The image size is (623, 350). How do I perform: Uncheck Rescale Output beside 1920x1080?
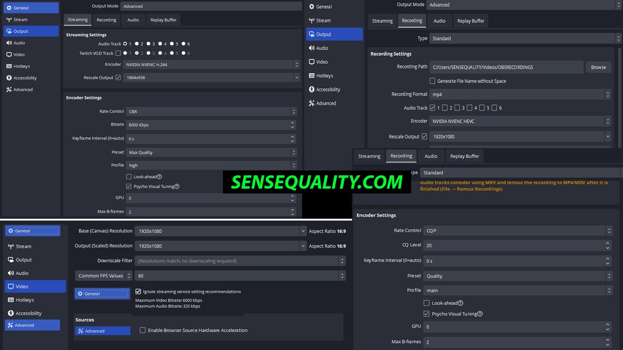click(425, 136)
